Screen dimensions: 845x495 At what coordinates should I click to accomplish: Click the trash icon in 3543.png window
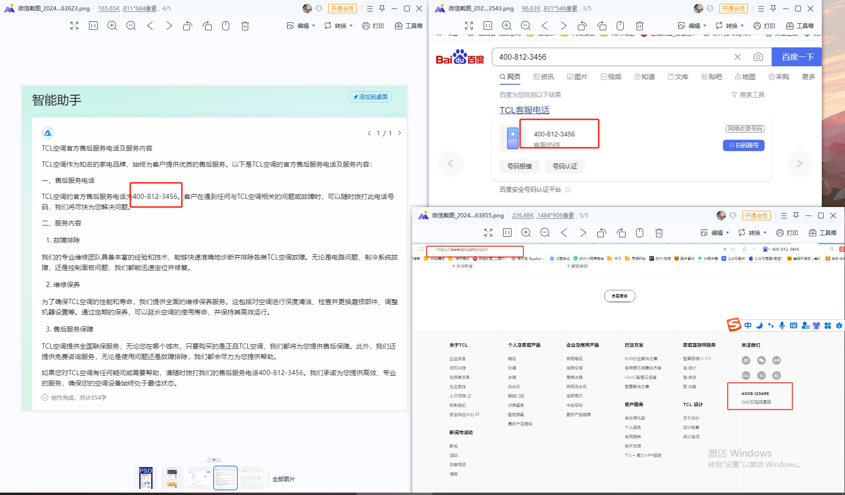(639, 26)
